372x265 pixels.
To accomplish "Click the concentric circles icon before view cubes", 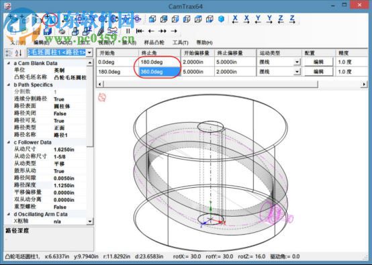I will pyautogui.click(x=138, y=19).
